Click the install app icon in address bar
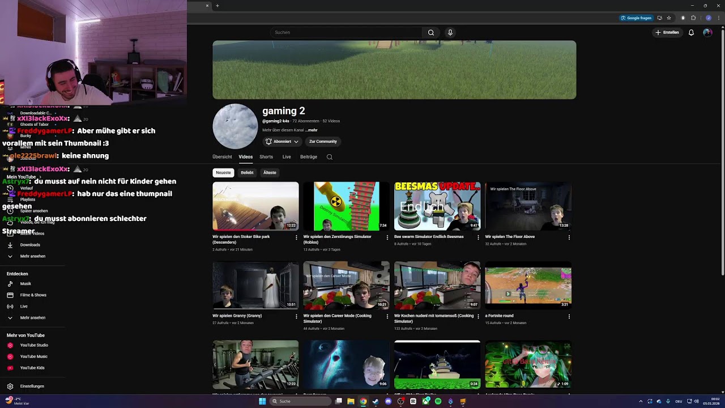Image resolution: width=725 pixels, height=408 pixels. click(659, 18)
